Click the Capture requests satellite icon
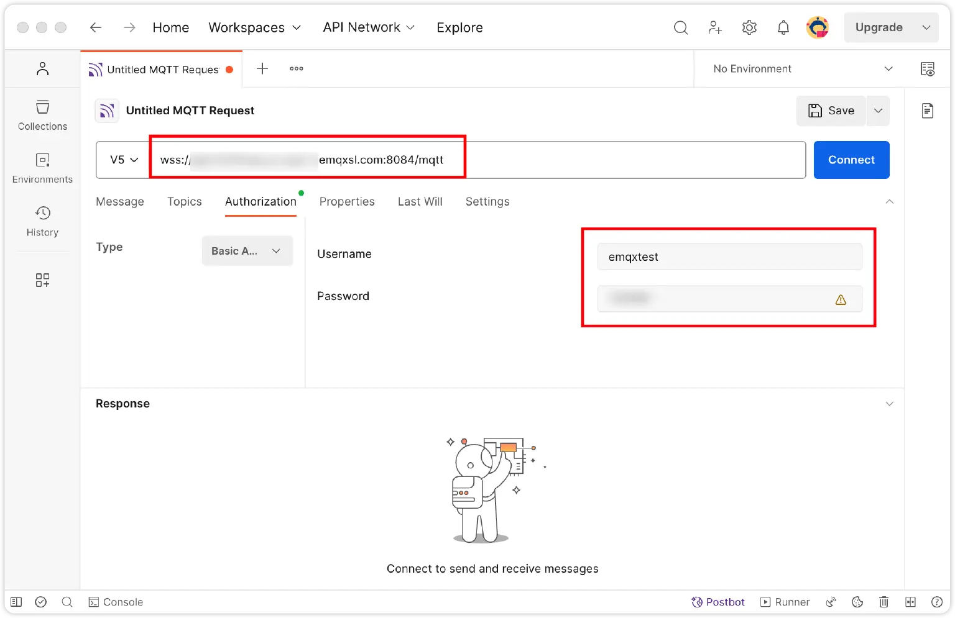Image resolution: width=955 pixels, height=618 pixels. (x=831, y=602)
